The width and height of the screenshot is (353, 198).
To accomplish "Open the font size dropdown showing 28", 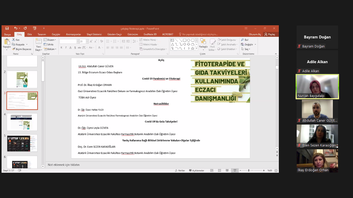I will [x=87, y=42].
